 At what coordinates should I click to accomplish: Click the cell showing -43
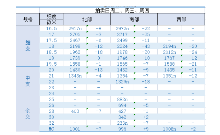[x=146, y=46]
